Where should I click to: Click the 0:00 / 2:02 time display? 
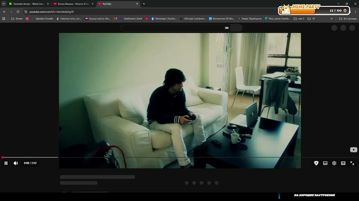tap(30, 163)
